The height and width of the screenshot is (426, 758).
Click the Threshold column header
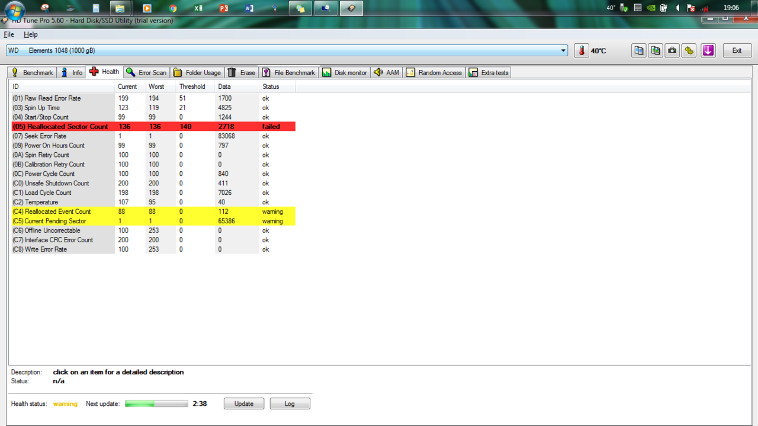pos(195,87)
